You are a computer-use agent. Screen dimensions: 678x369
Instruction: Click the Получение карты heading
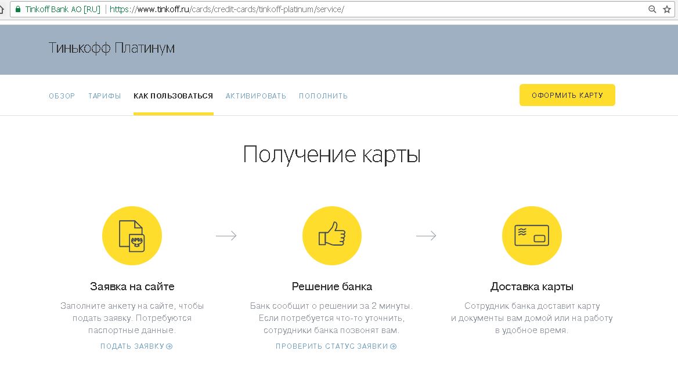331,155
